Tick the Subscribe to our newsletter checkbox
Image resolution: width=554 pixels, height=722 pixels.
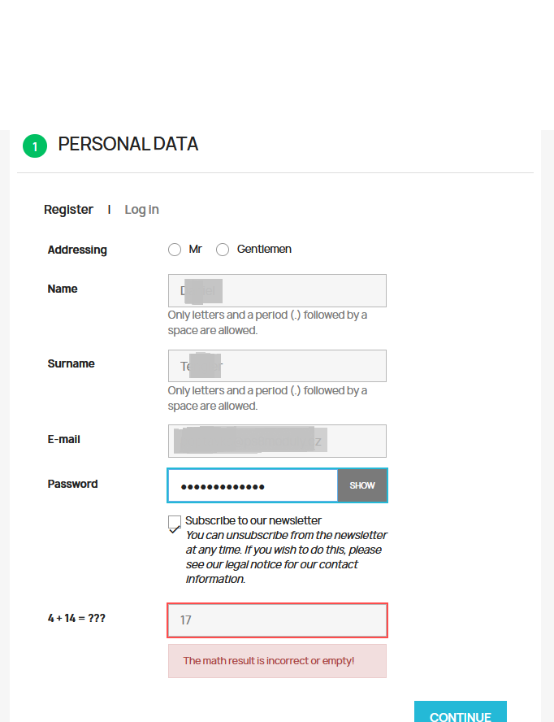click(175, 522)
